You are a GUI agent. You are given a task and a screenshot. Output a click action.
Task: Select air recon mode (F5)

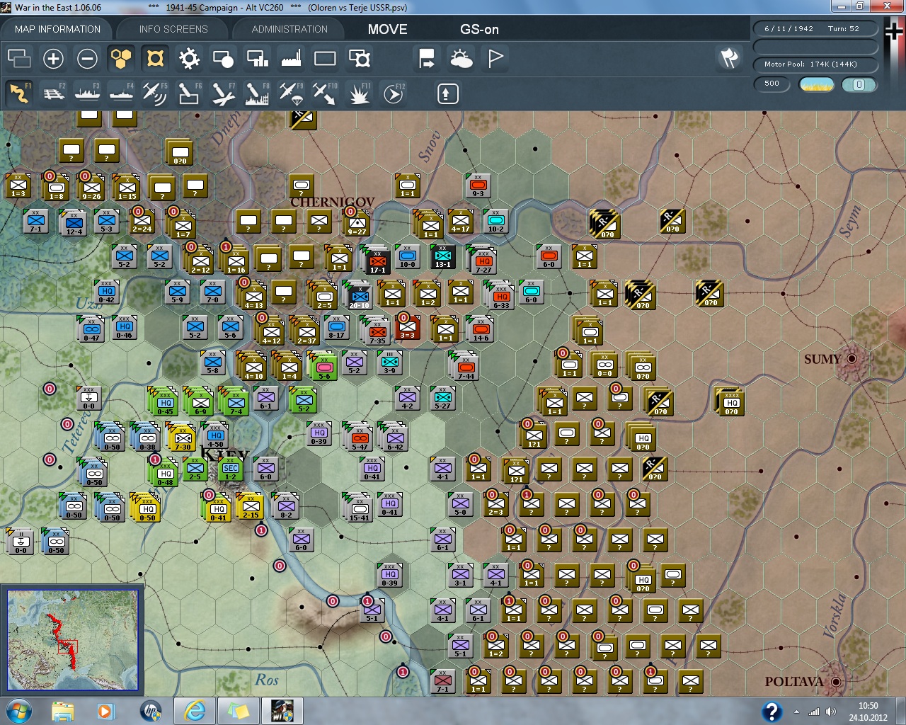154,93
